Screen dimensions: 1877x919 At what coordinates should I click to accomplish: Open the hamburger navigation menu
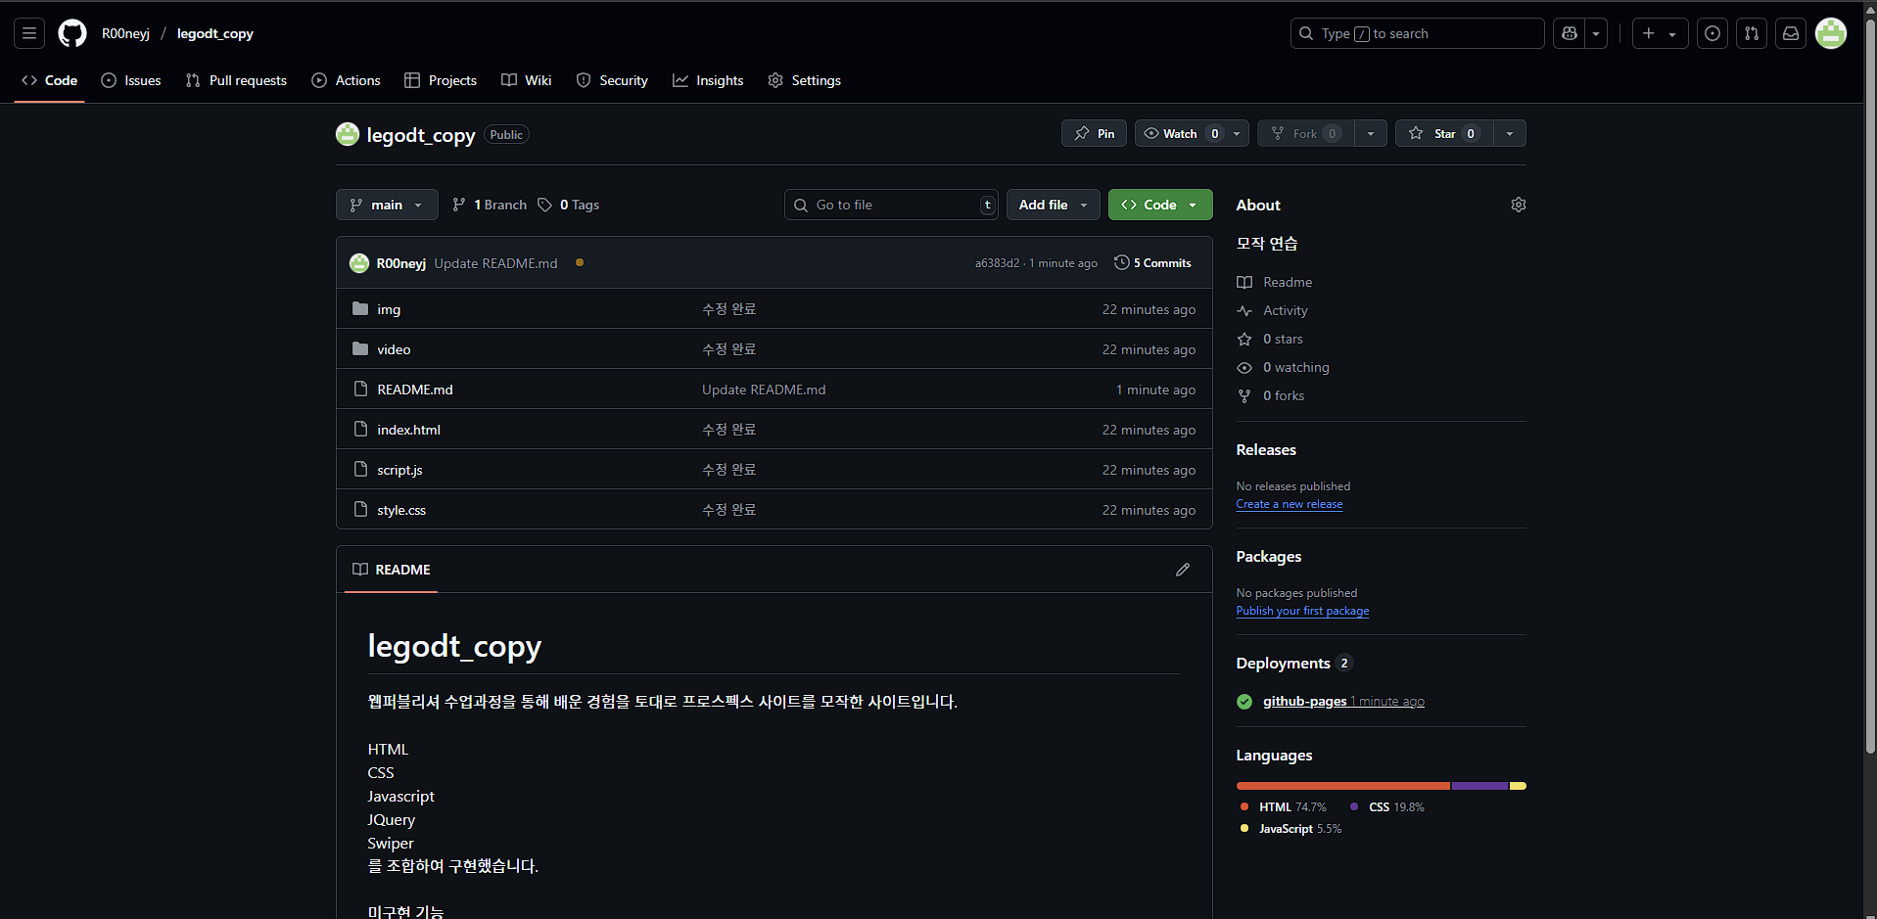(29, 33)
